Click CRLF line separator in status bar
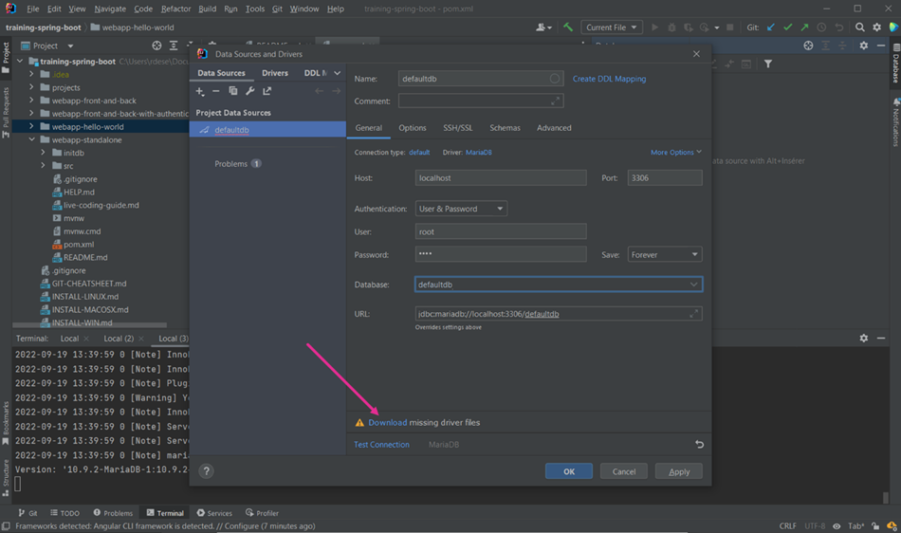901x533 pixels. point(788,526)
